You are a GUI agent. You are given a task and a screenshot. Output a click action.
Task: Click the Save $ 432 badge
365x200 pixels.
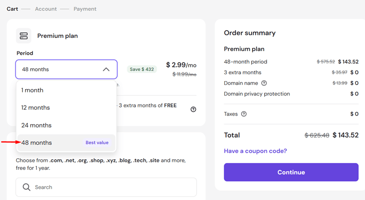pos(142,69)
